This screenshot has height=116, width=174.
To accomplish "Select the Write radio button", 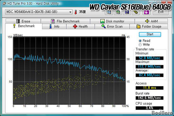I will pyautogui.click(x=140, y=45).
